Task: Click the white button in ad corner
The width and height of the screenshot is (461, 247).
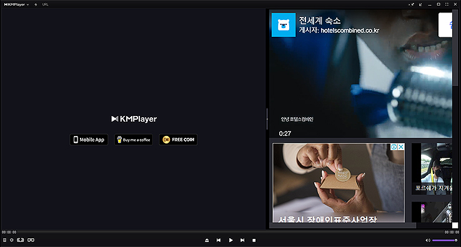Action: (x=445, y=25)
